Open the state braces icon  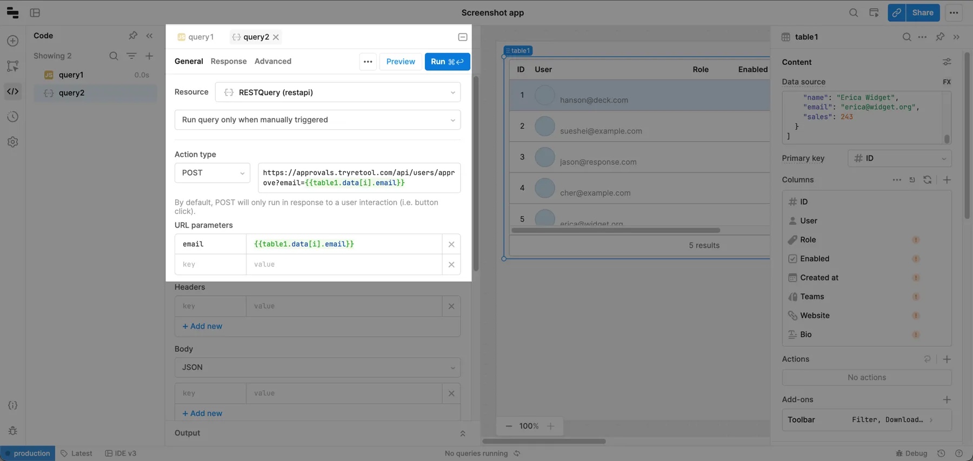(x=13, y=405)
